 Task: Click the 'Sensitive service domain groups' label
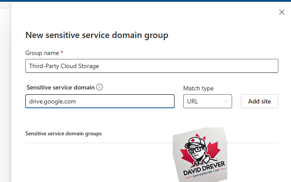tap(63, 134)
